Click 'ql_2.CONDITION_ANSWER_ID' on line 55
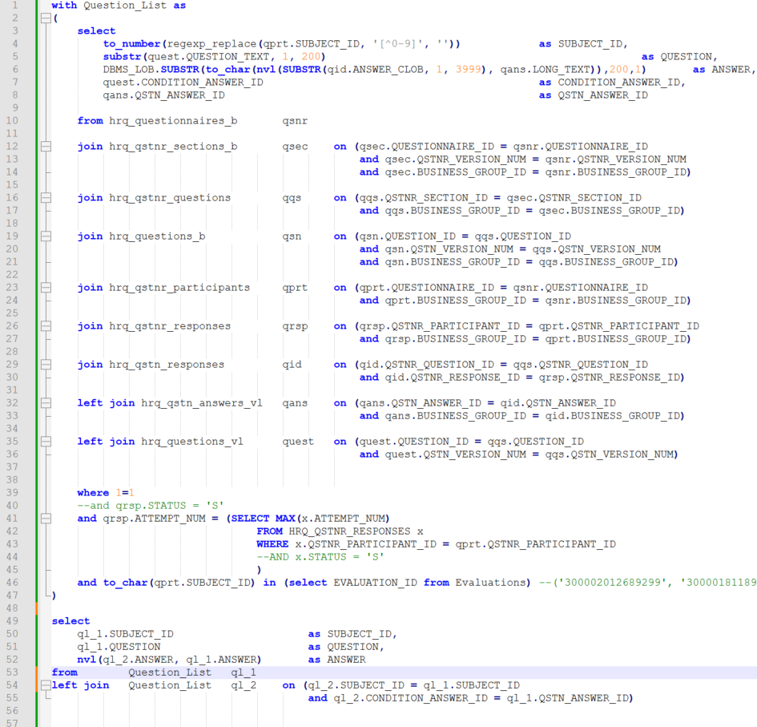Viewport: 757px width, 727px height. [x=410, y=698]
